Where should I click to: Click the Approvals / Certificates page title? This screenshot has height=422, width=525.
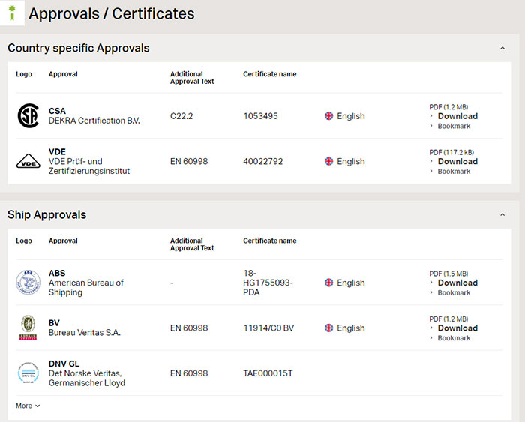pyautogui.click(x=112, y=13)
